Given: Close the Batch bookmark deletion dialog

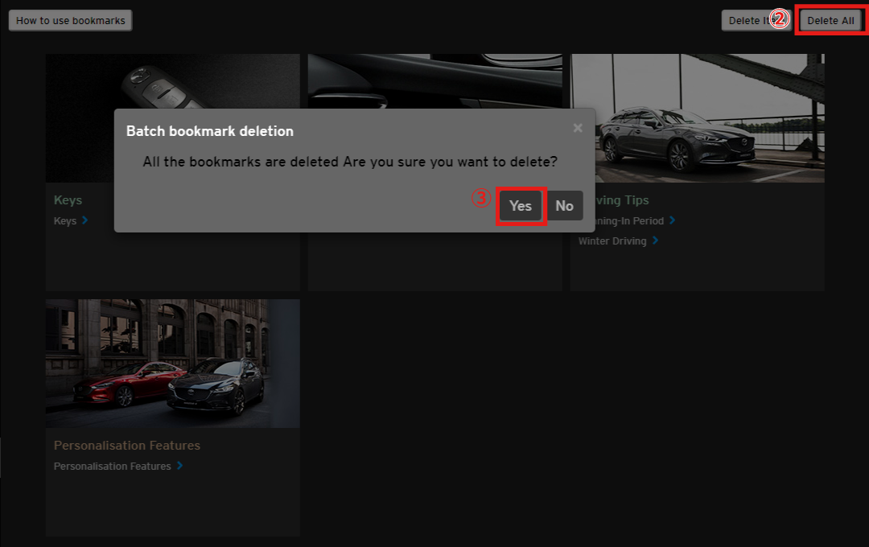Looking at the screenshot, I should (x=578, y=128).
